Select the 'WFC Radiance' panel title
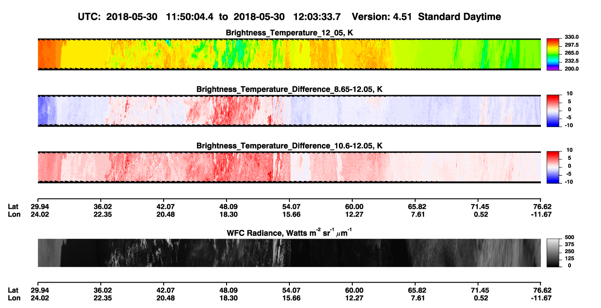Screen dimensions: 601x308 coord(289,232)
